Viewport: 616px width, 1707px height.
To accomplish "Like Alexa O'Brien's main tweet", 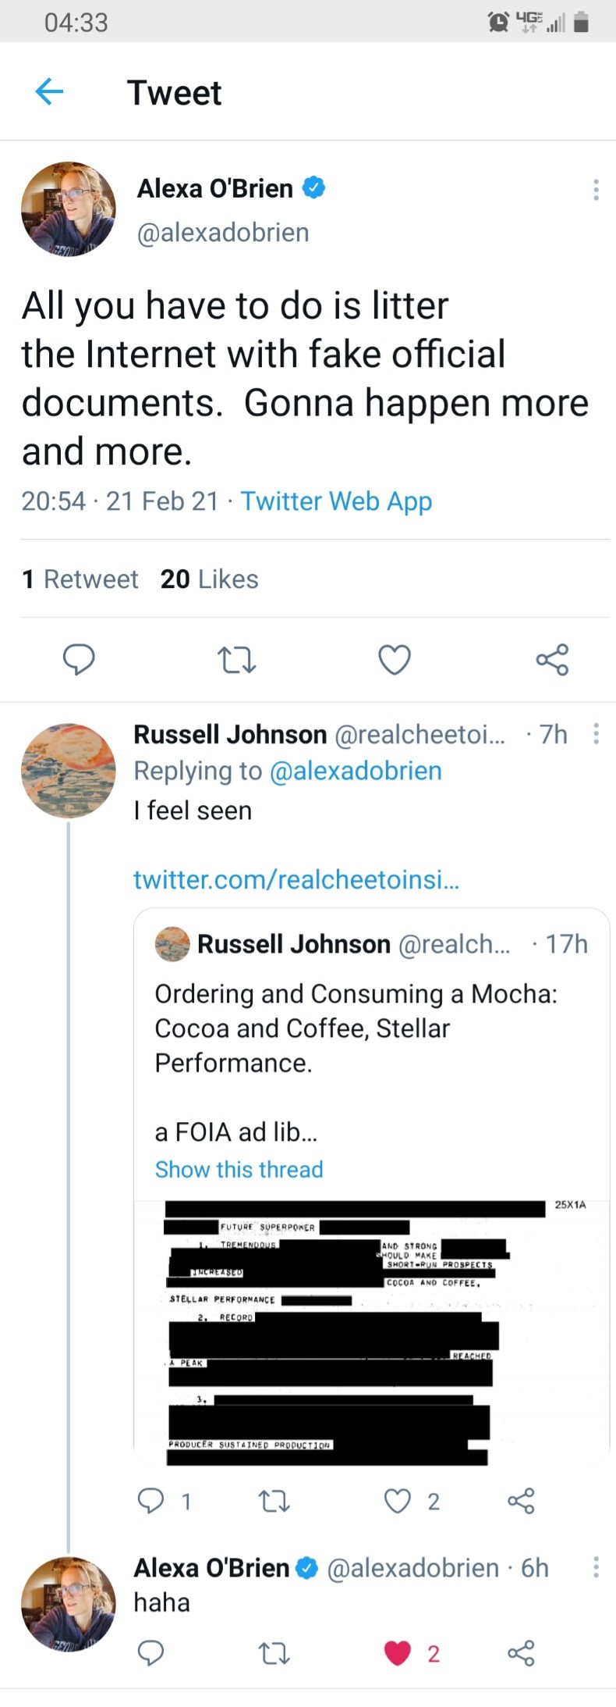I will [395, 660].
